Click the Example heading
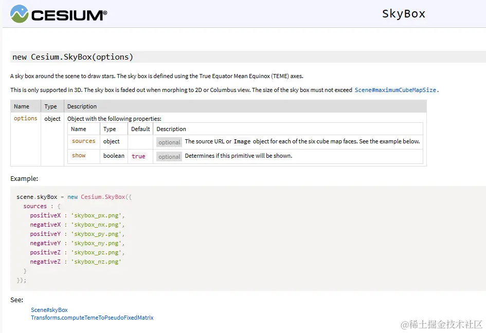486x333 pixels. coord(24,179)
